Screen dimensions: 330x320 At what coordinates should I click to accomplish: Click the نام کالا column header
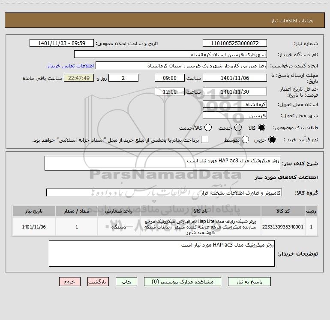(x=201, y=211)
